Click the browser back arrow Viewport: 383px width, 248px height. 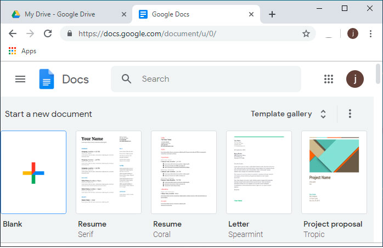(13, 33)
